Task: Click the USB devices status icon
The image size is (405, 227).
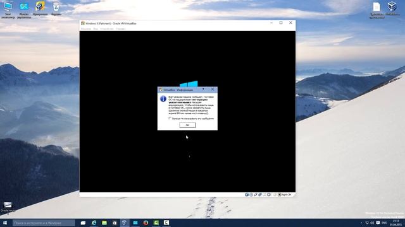Action: [x=256, y=195]
